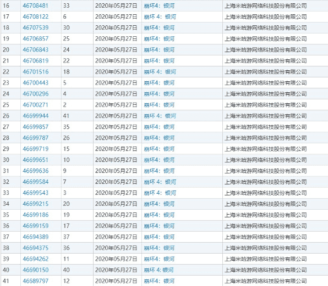The image size is (328, 286).
Task: Click trademark name 崩坏4：银河 in row 36
Action: (159, 226)
